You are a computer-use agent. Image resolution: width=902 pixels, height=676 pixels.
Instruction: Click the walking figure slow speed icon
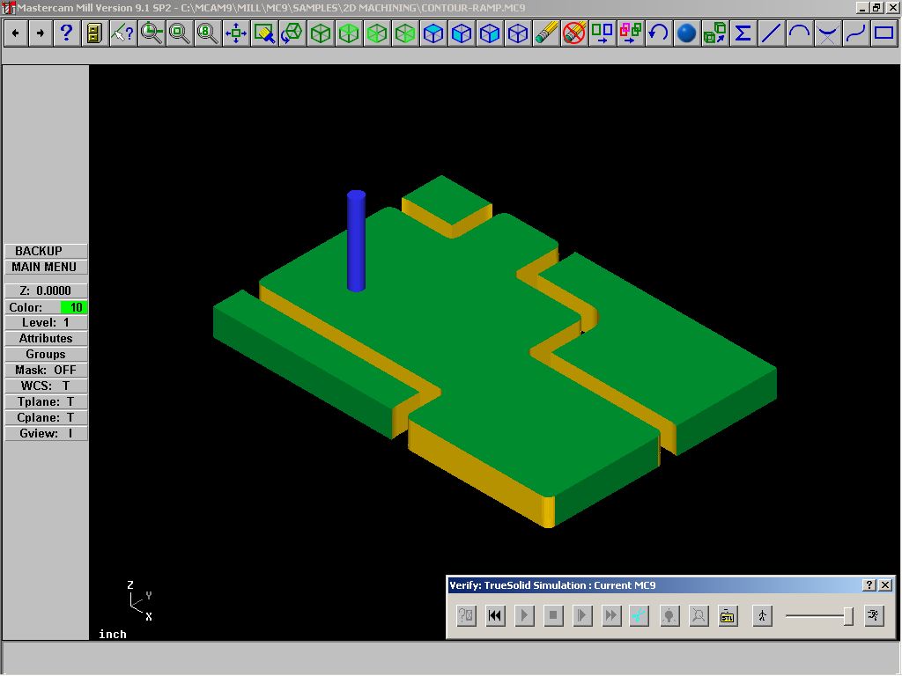tap(762, 615)
